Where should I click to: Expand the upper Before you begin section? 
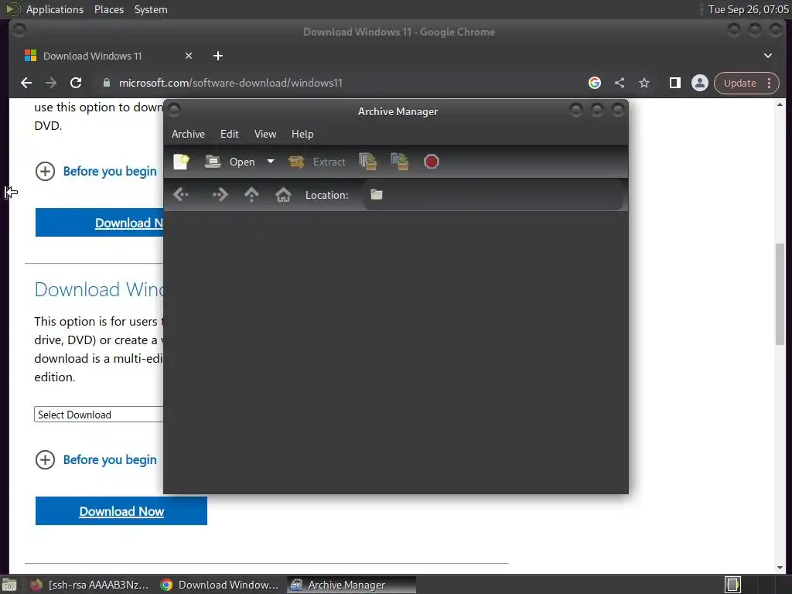(96, 171)
